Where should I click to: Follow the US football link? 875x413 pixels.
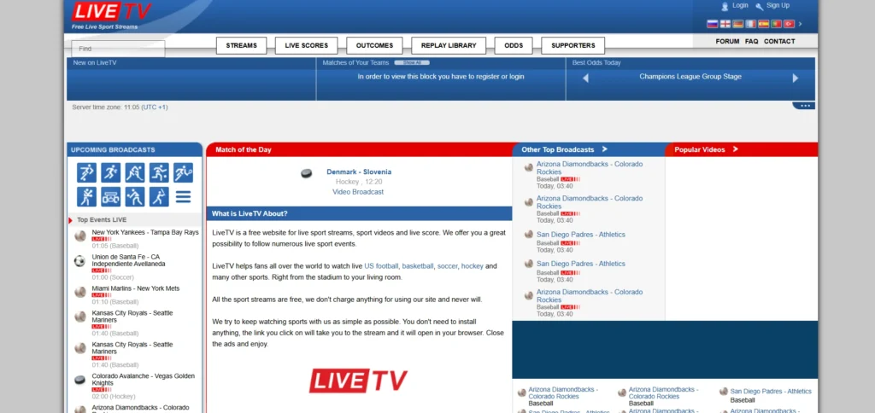pyautogui.click(x=381, y=266)
